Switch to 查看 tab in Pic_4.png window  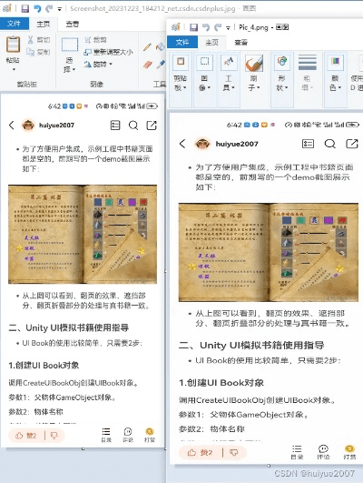pyautogui.click(x=241, y=42)
